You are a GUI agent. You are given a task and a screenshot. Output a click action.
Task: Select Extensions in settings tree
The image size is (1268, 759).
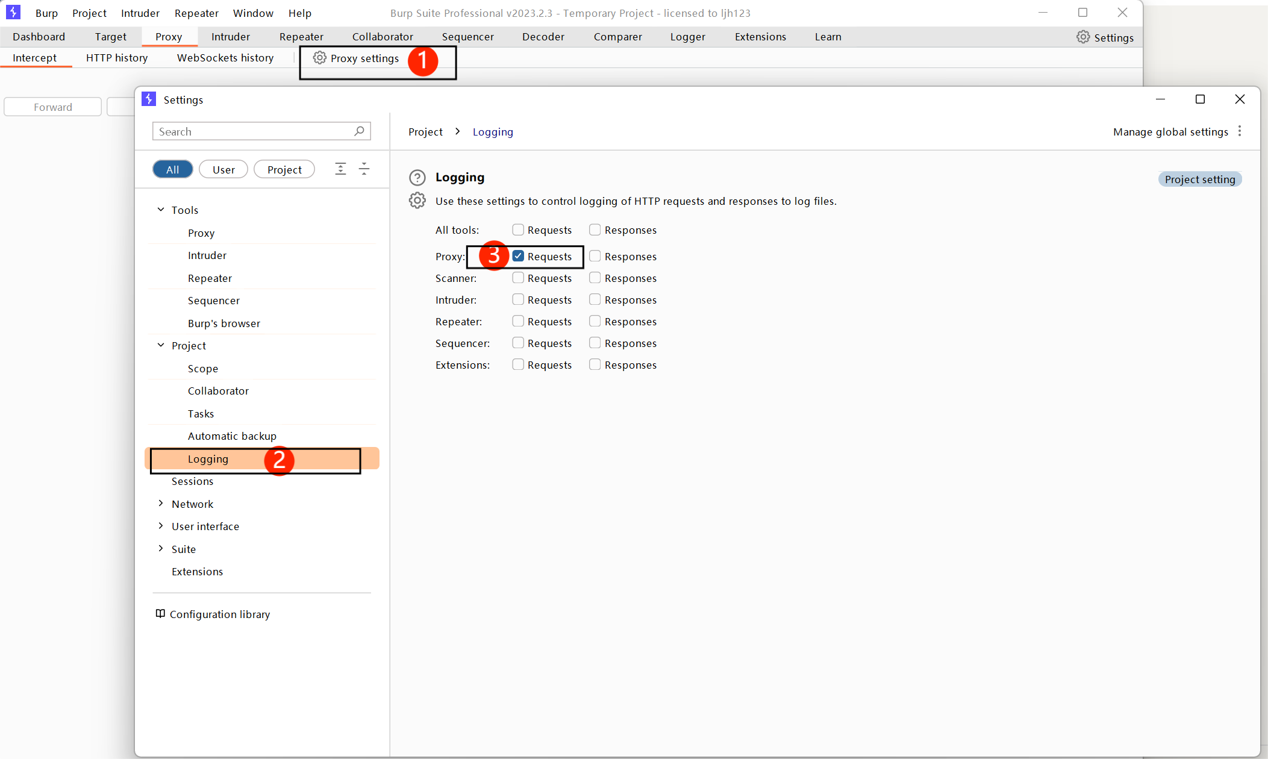pos(197,571)
